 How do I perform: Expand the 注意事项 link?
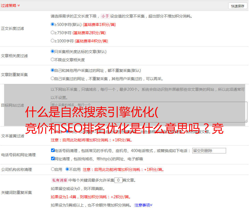[x=143, y=205]
